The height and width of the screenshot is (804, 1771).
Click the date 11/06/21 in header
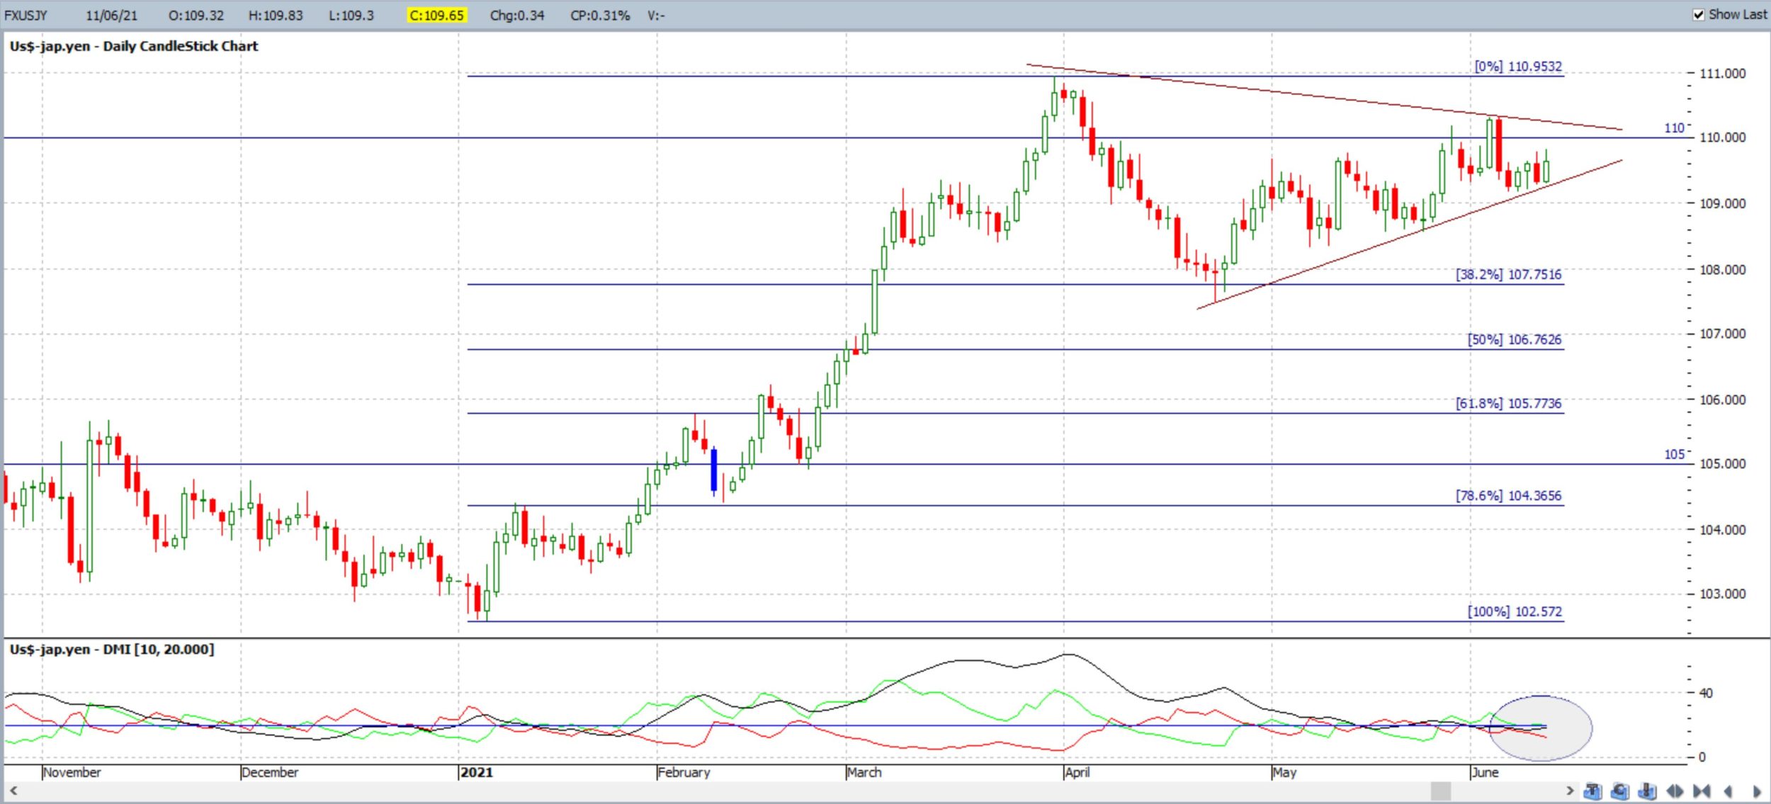coord(111,16)
